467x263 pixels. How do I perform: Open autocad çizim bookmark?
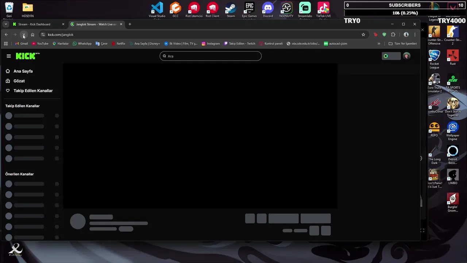point(336,43)
